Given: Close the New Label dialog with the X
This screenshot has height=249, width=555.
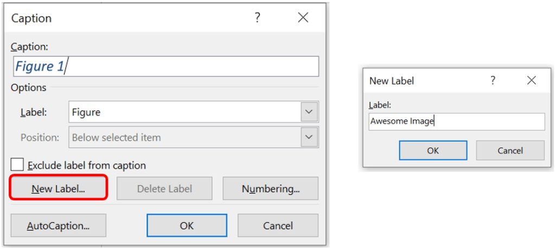Looking at the screenshot, I should coord(531,81).
